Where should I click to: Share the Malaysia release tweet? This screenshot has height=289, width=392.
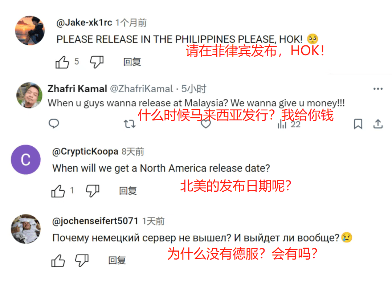pyautogui.click(x=378, y=124)
